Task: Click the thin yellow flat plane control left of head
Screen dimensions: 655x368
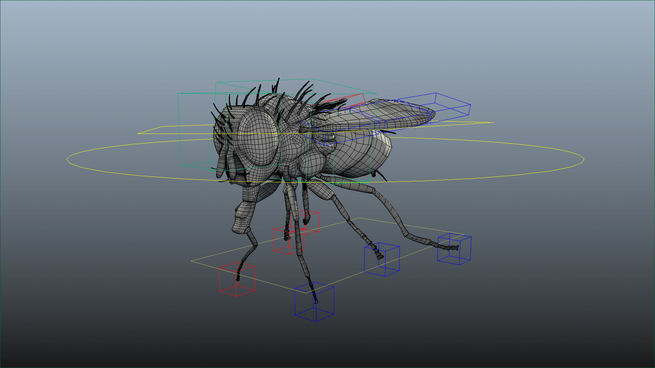Action: [150, 131]
